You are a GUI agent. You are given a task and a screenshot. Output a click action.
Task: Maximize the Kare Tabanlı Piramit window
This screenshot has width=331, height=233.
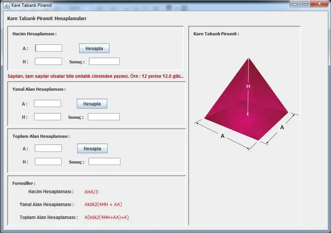(x=305, y=3)
